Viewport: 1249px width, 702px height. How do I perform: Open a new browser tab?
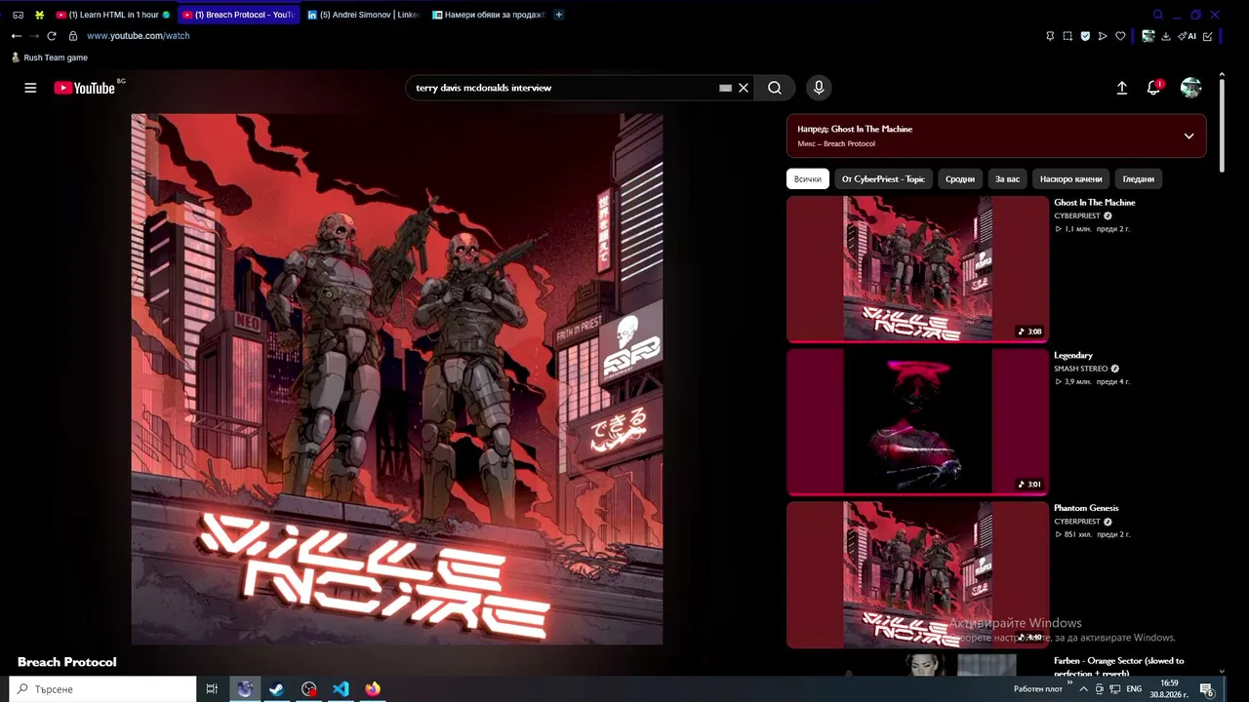point(558,15)
